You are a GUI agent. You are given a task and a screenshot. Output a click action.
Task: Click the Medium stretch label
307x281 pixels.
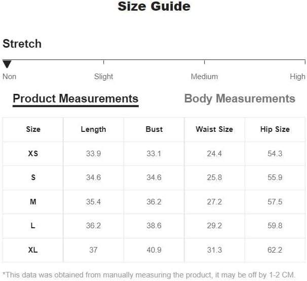[x=204, y=77]
